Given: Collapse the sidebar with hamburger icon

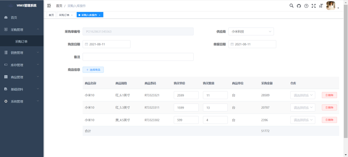Looking at the screenshot, I should click(x=49, y=6).
